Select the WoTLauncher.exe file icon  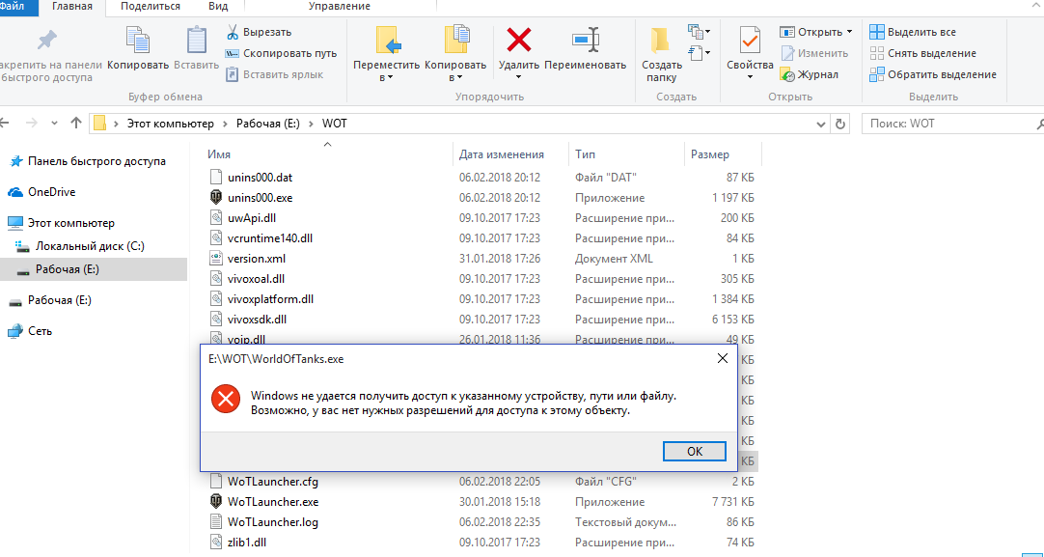[x=216, y=502]
